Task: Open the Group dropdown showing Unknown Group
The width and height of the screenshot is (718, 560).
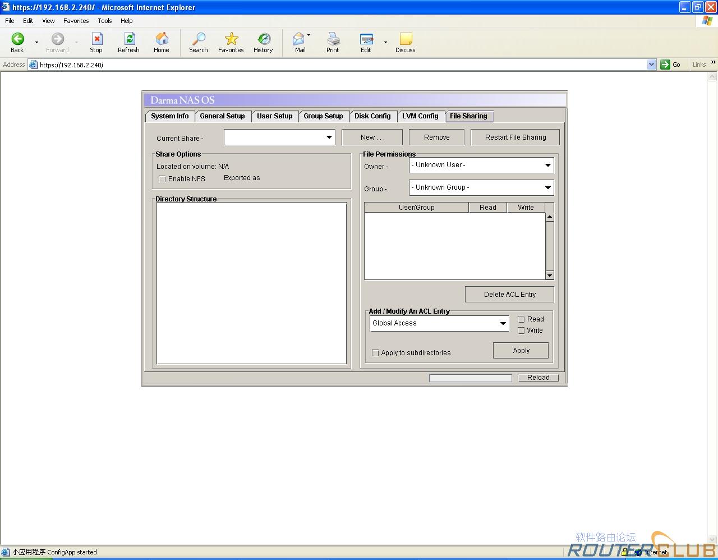Action: [481, 187]
